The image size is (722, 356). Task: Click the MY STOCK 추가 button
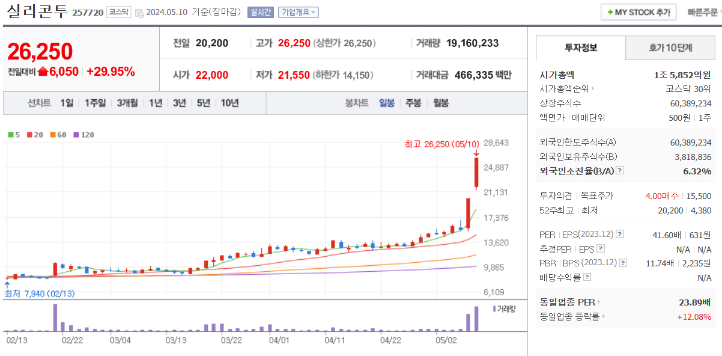(639, 12)
